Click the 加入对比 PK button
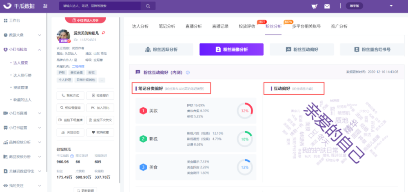Screen dimensions: 408x192 (x=100, y=108)
